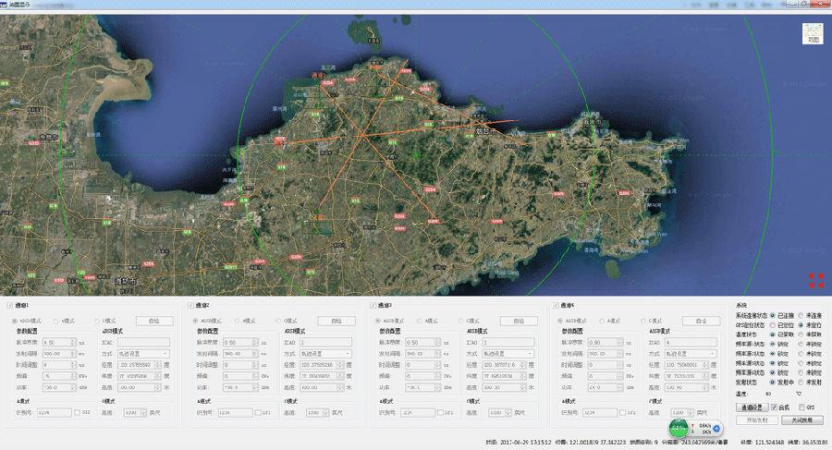Select 未定位 radio for GPS positioning status
The width and height of the screenshot is (832, 450).
[x=801, y=324]
